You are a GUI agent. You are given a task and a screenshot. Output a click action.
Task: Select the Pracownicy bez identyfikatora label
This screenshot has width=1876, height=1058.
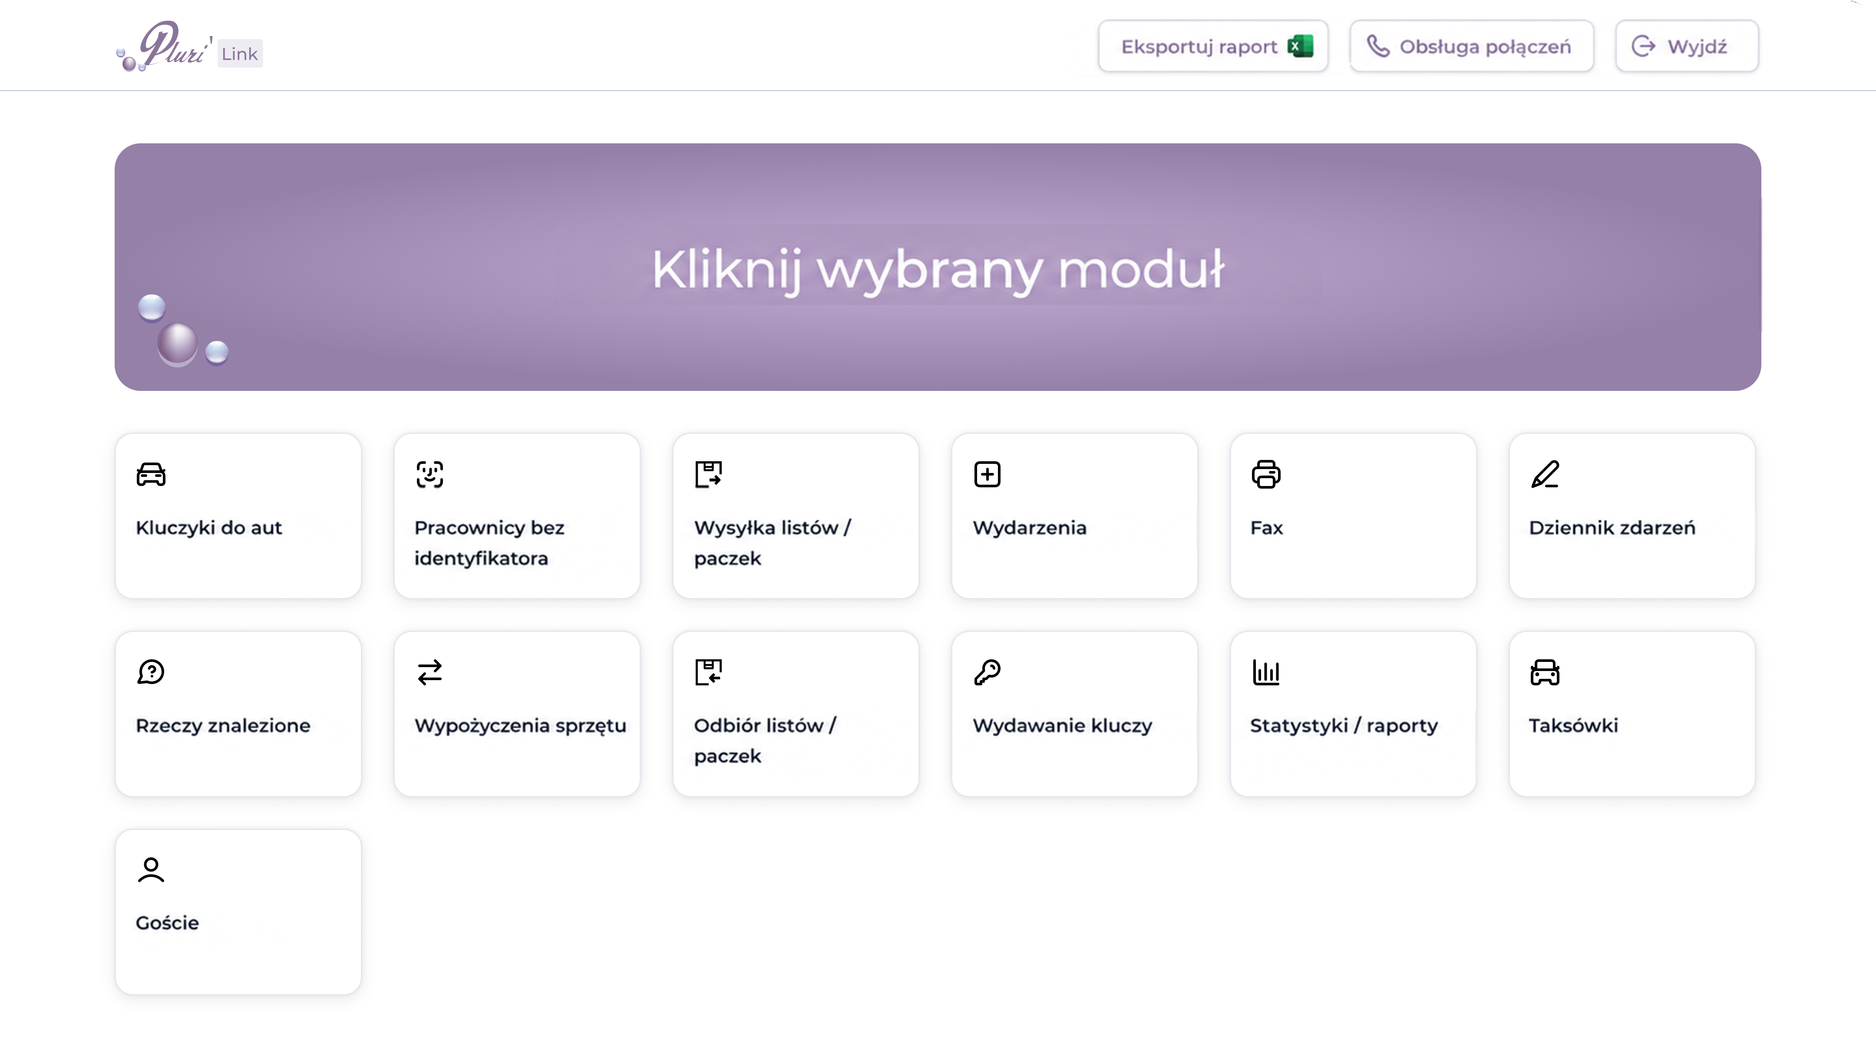pyautogui.click(x=489, y=542)
